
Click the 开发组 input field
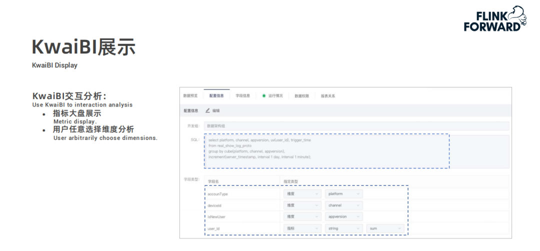(x=356, y=126)
